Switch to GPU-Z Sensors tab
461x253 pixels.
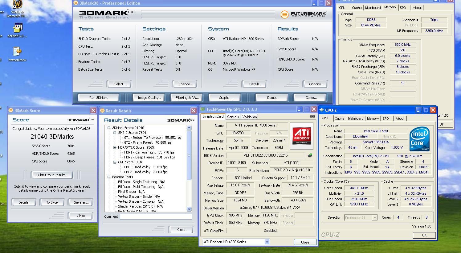(x=233, y=117)
